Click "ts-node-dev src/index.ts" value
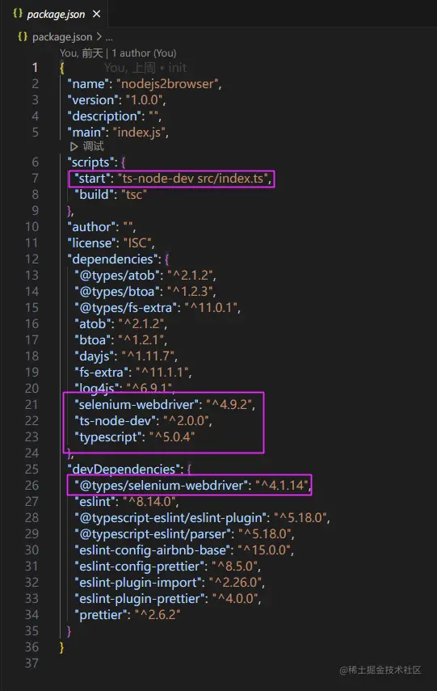437x691 pixels. click(x=193, y=179)
